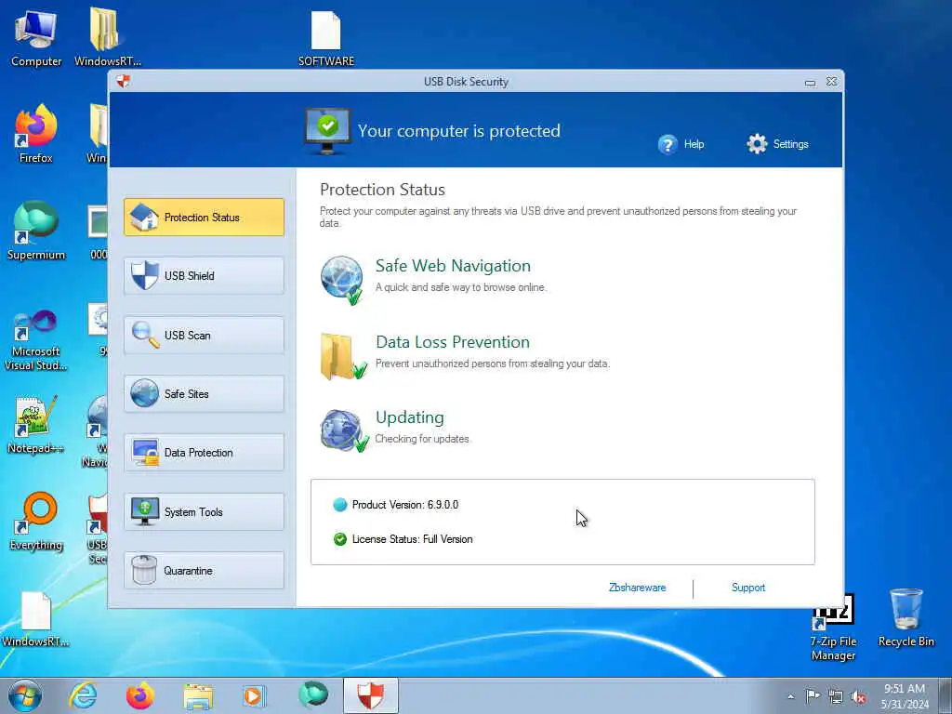Open Supermium from the taskbar
Viewport: 952px width, 714px height.
click(313, 695)
